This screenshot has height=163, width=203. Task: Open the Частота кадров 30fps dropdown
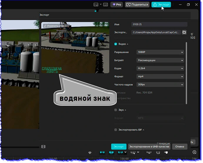click(160, 85)
